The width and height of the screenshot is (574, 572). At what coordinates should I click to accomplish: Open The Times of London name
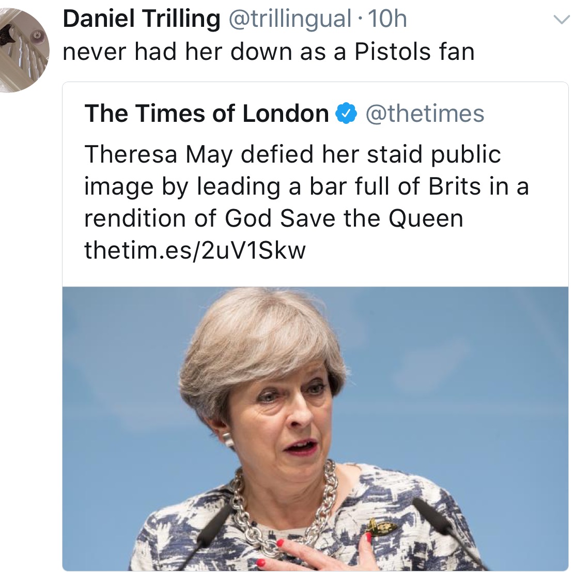tap(207, 114)
